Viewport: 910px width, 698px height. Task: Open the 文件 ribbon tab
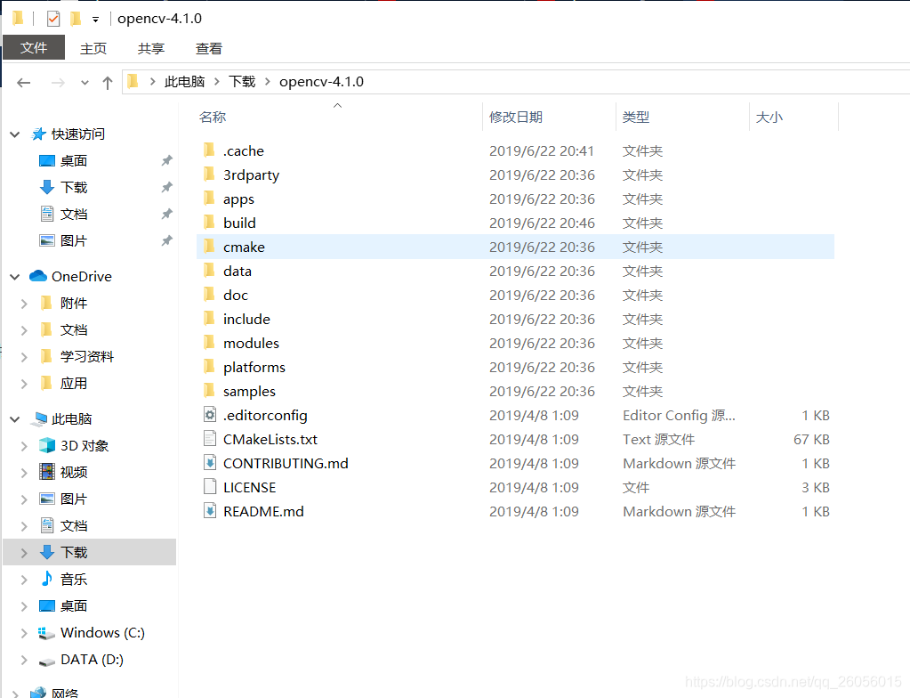(x=34, y=47)
